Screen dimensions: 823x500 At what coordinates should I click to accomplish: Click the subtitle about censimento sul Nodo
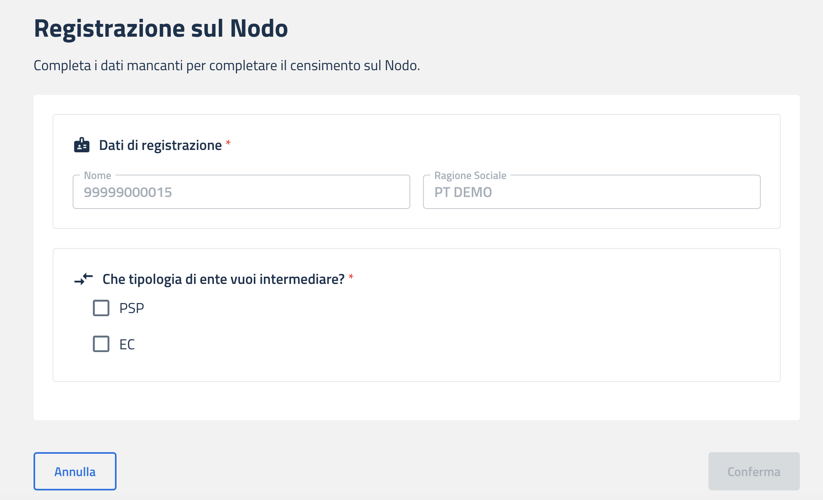pyautogui.click(x=227, y=65)
